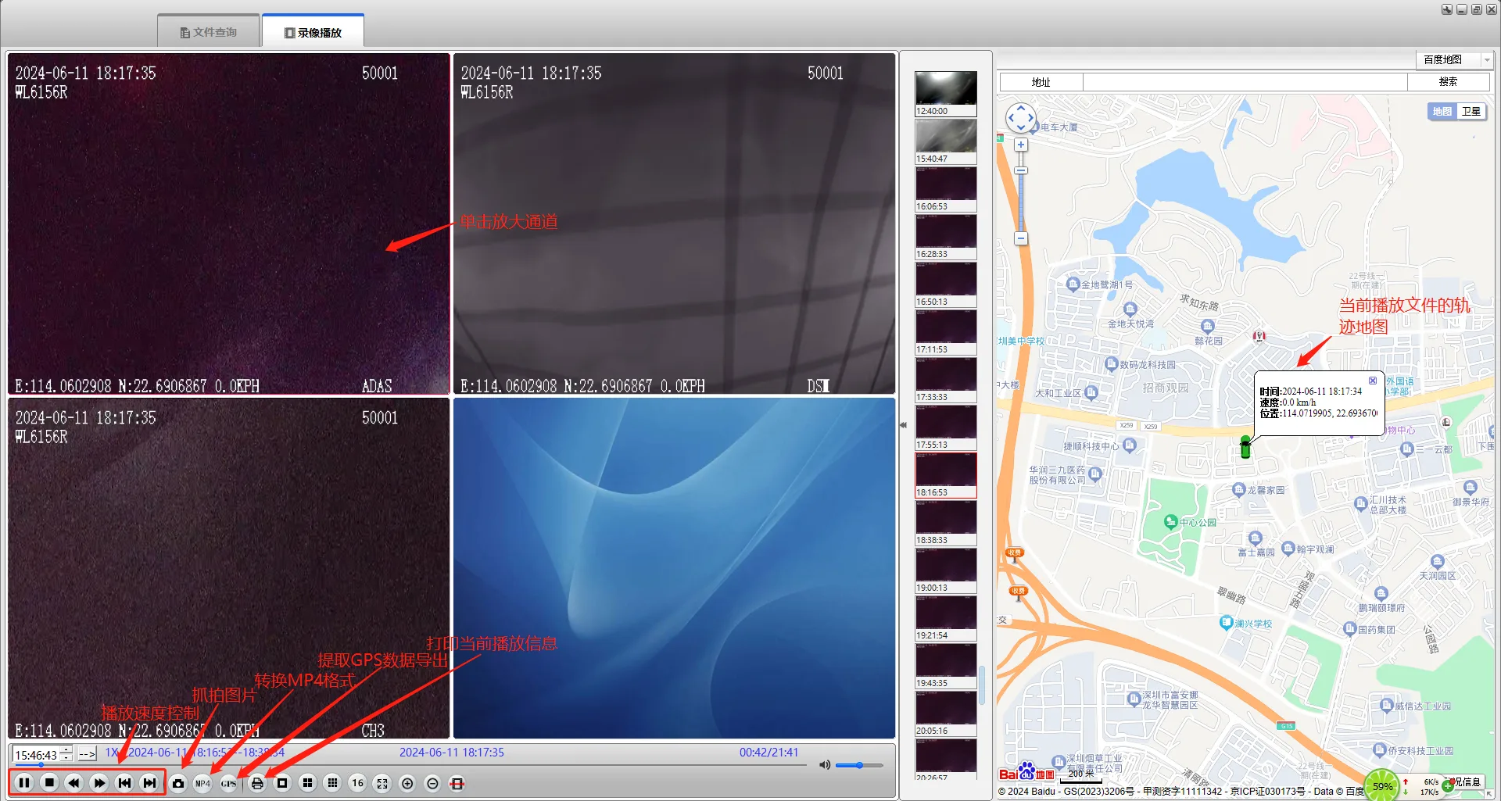The height and width of the screenshot is (801, 1501).
Task: Enlarge the DSM channel video
Action: (x=674, y=223)
